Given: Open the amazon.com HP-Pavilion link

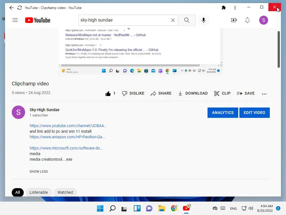Looking at the screenshot, I should coord(67,137).
